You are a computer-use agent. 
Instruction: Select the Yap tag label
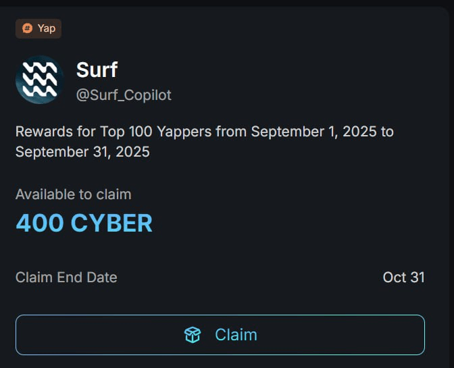click(39, 28)
